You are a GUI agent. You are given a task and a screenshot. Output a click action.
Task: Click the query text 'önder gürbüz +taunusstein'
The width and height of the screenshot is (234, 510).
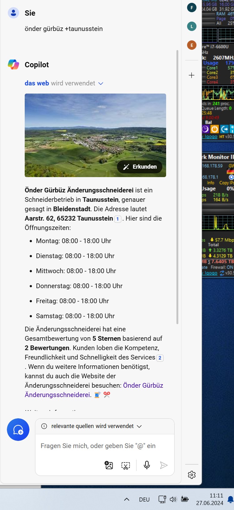pos(64,29)
